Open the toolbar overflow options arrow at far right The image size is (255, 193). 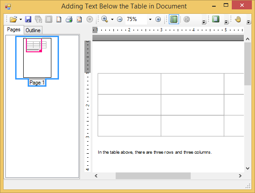click(x=248, y=22)
